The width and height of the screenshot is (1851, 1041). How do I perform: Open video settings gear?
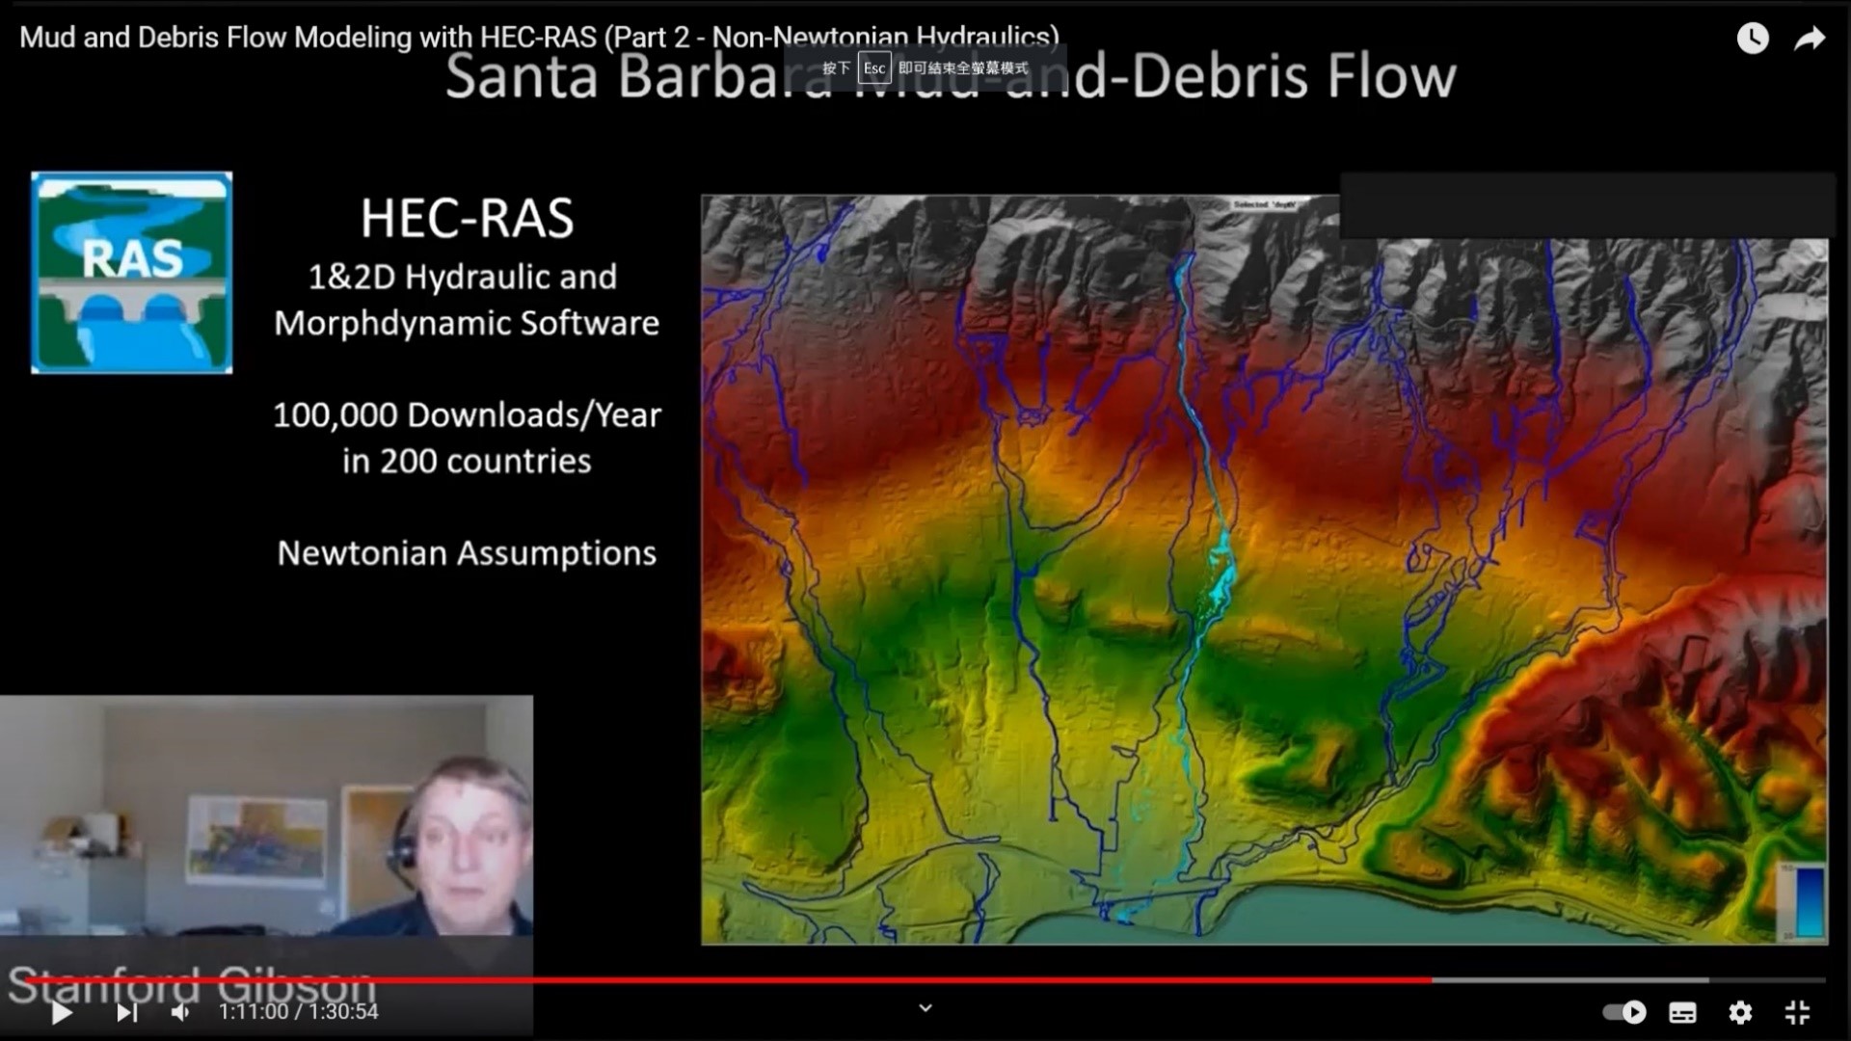(x=1740, y=1012)
